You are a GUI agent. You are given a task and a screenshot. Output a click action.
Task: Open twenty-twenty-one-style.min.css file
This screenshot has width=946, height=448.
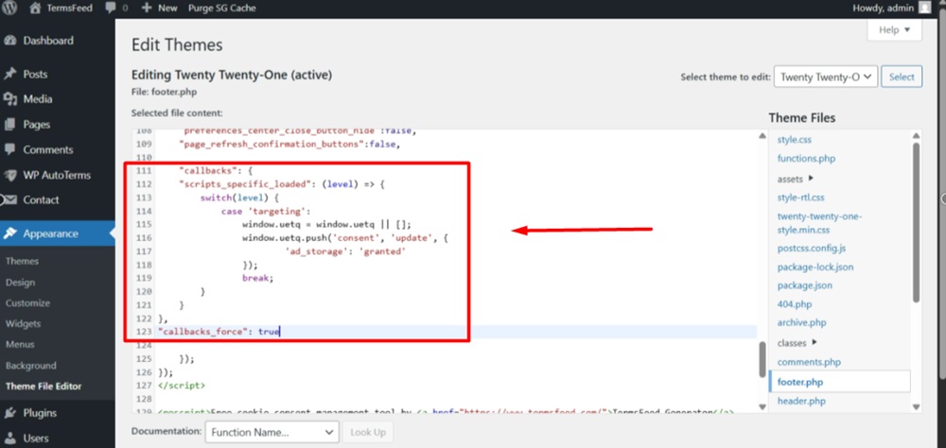[819, 223]
